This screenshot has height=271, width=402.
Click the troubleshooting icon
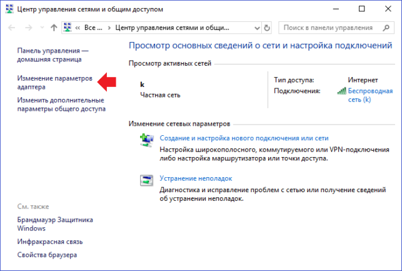coord(146,180)
